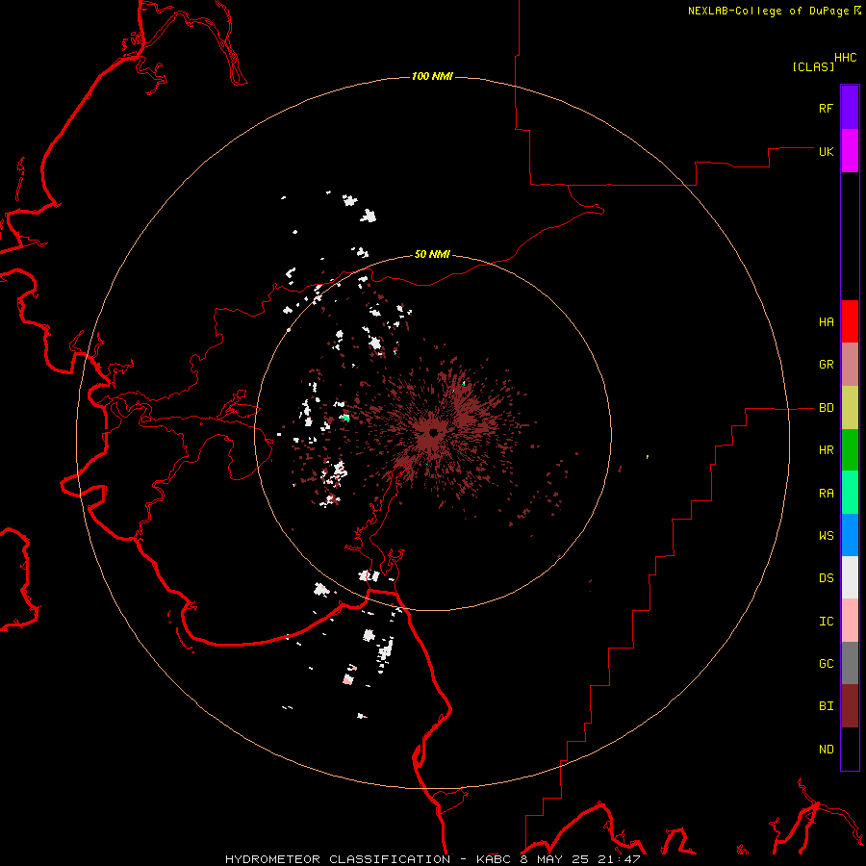Screen dimensions: 866x866
Task: Click the BI brown legend color block
Action: [850, 706]
